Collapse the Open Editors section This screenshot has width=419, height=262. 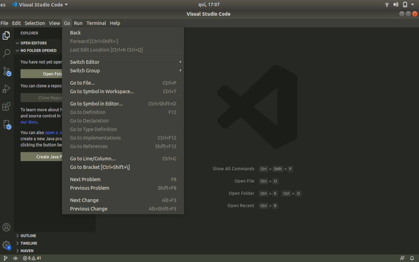(x=34, y=43)
